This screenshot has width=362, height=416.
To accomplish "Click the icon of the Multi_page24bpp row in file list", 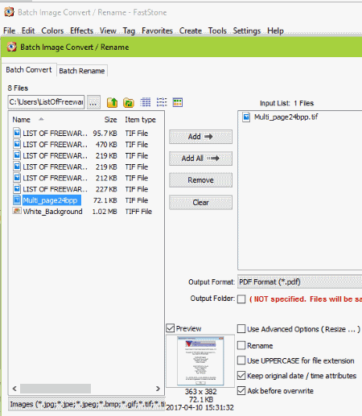I will (17, 200).
